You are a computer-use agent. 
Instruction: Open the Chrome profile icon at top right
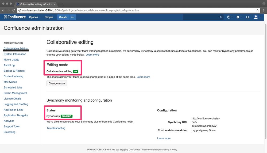[264, 3]
